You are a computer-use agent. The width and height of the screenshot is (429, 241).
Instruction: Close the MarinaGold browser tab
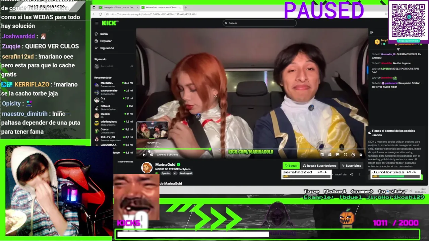180,7
